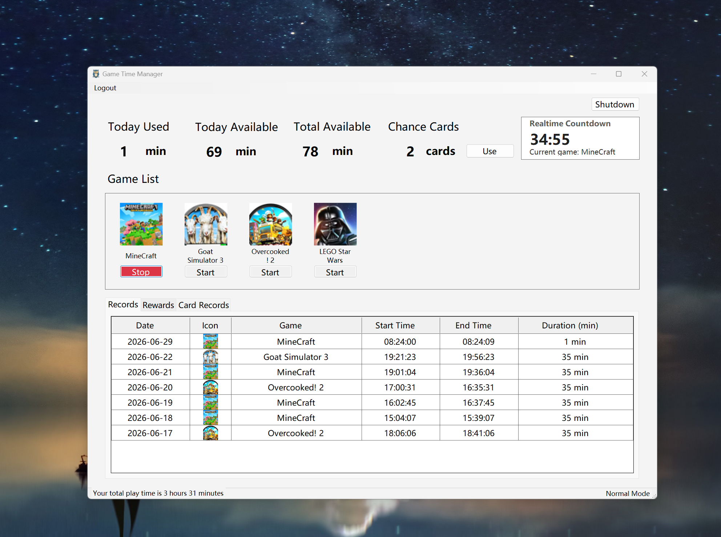Click the Normal Mode status indicator
Image resolution: width=721 pixels, height=537 pixels.
pyautogui.click(x=628, y=493)
